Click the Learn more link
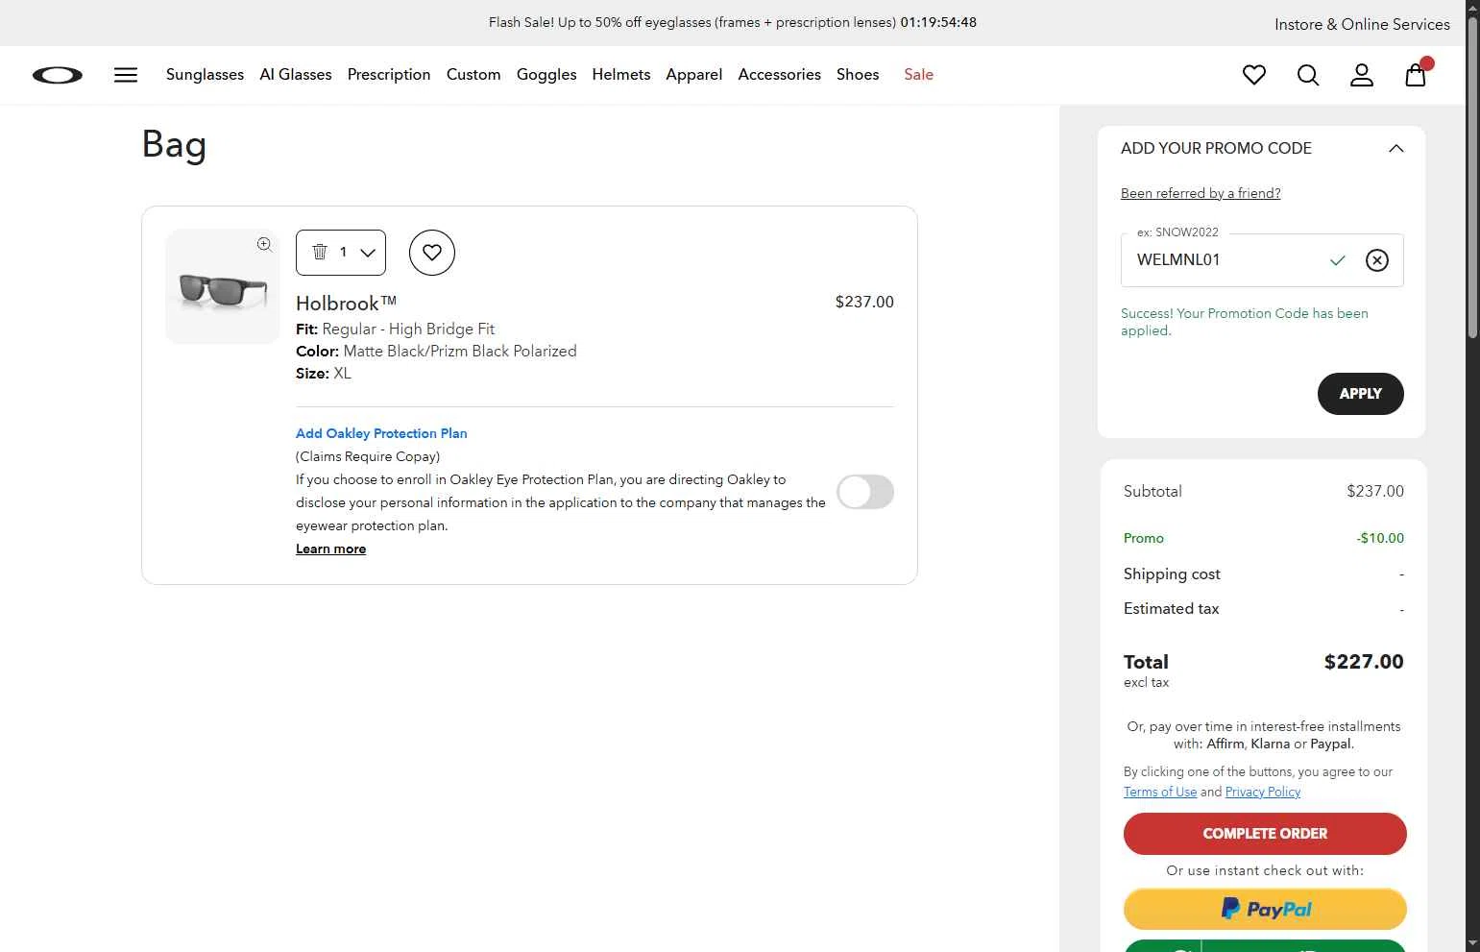This screenshot has height=952, width=1480. pos(330,549)
